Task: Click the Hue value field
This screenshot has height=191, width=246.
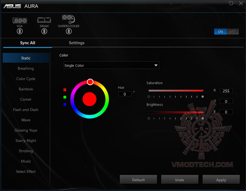Action: [125, 94]
